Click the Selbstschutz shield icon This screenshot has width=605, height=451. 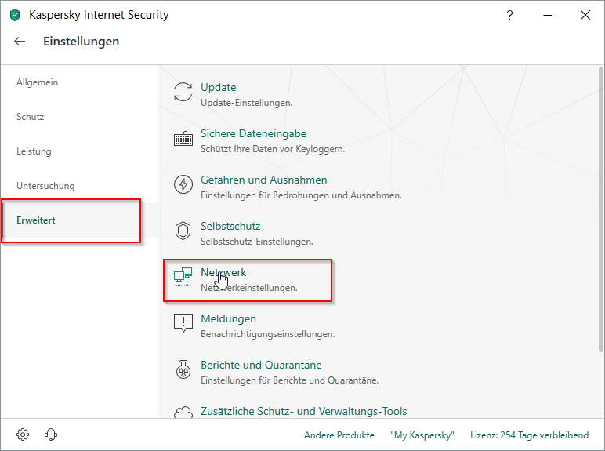coord(183,231)
